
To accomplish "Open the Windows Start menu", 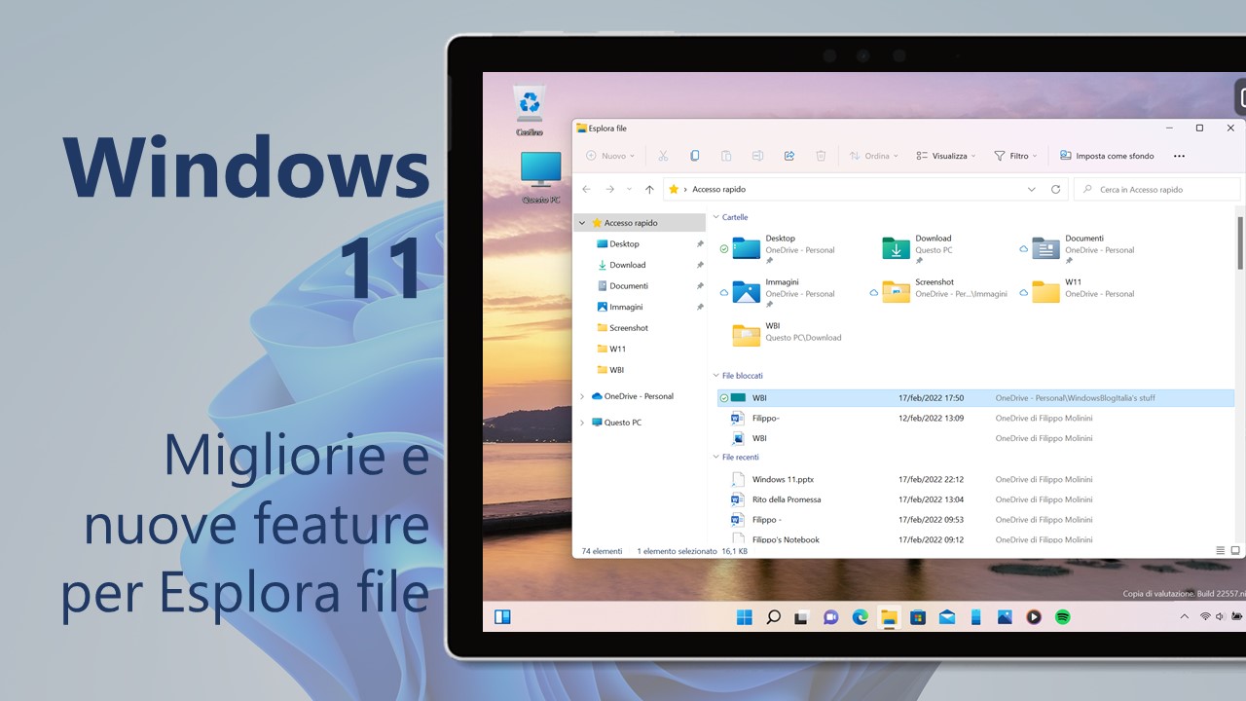I will 745,616.
